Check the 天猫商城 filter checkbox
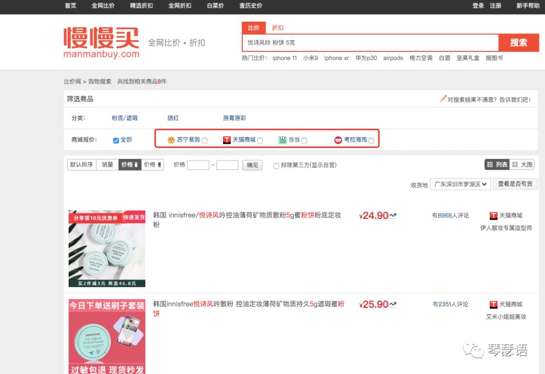 tap(259, 140)
